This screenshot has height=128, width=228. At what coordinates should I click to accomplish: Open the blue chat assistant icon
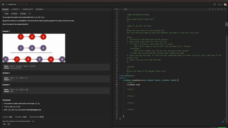tap(223, 122)
